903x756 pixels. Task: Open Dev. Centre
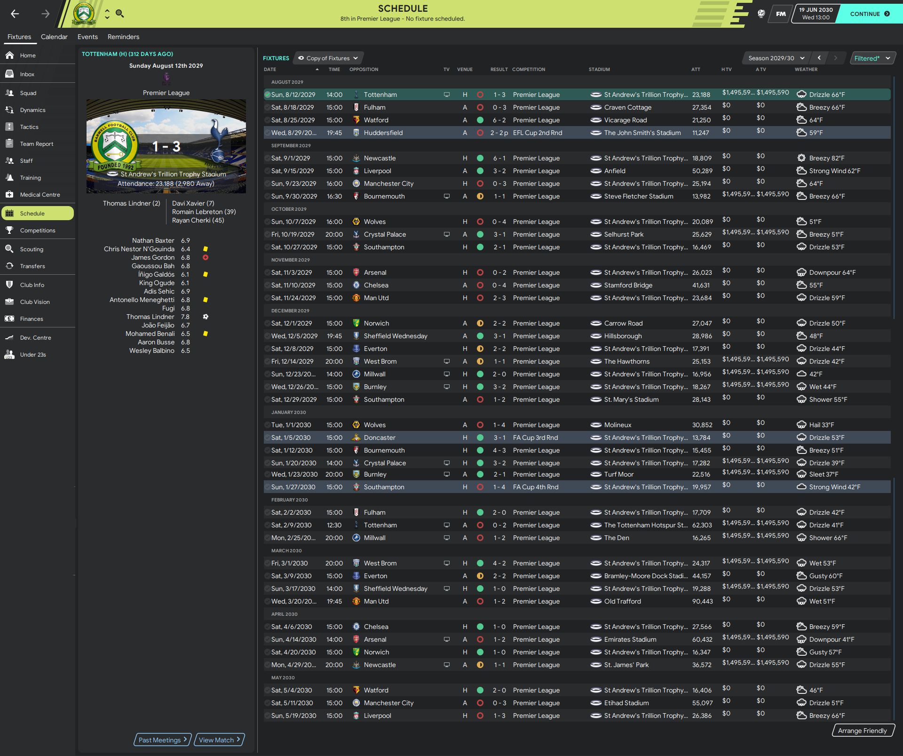(x=38, y=337)
